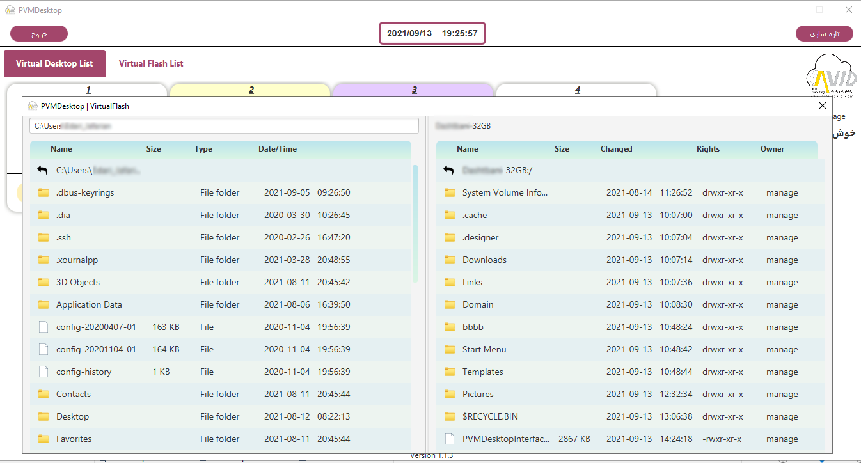Click the 2020-03-30 10:26:45 date

click(x=307, y=215)
